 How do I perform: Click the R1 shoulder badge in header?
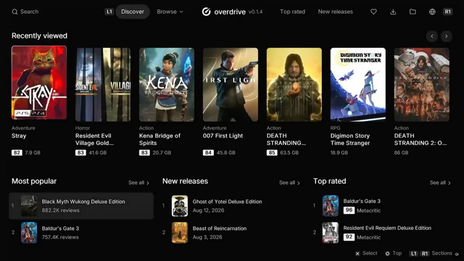click(448, 11)
